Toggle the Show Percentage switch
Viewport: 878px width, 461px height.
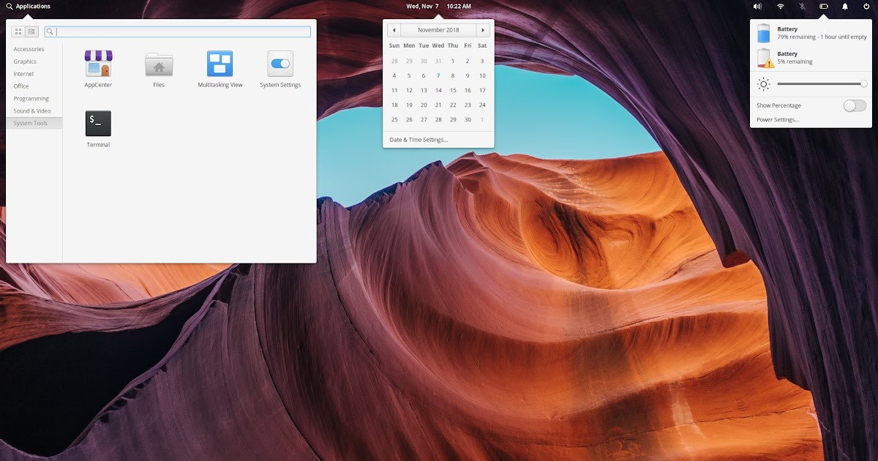click(855, 105)
